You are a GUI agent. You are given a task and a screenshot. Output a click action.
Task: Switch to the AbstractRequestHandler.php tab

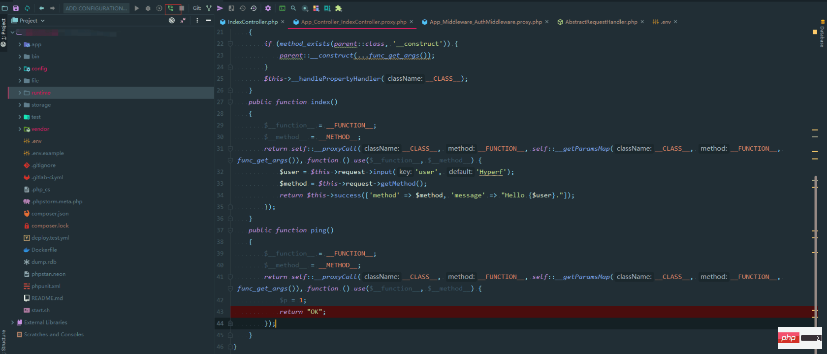pos(601,22)
